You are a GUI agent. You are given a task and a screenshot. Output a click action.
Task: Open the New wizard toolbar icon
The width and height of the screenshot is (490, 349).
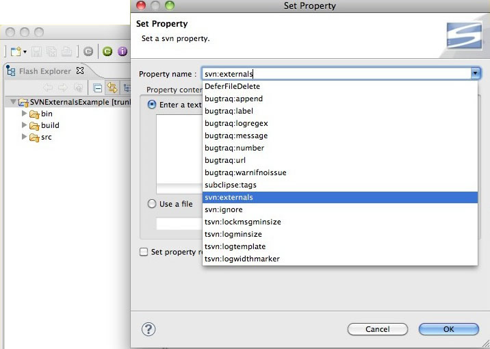(x=16, y=51)
